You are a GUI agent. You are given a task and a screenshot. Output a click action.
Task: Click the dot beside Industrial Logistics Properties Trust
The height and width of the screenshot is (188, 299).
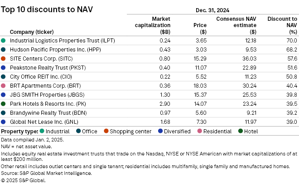pos(4,41)
